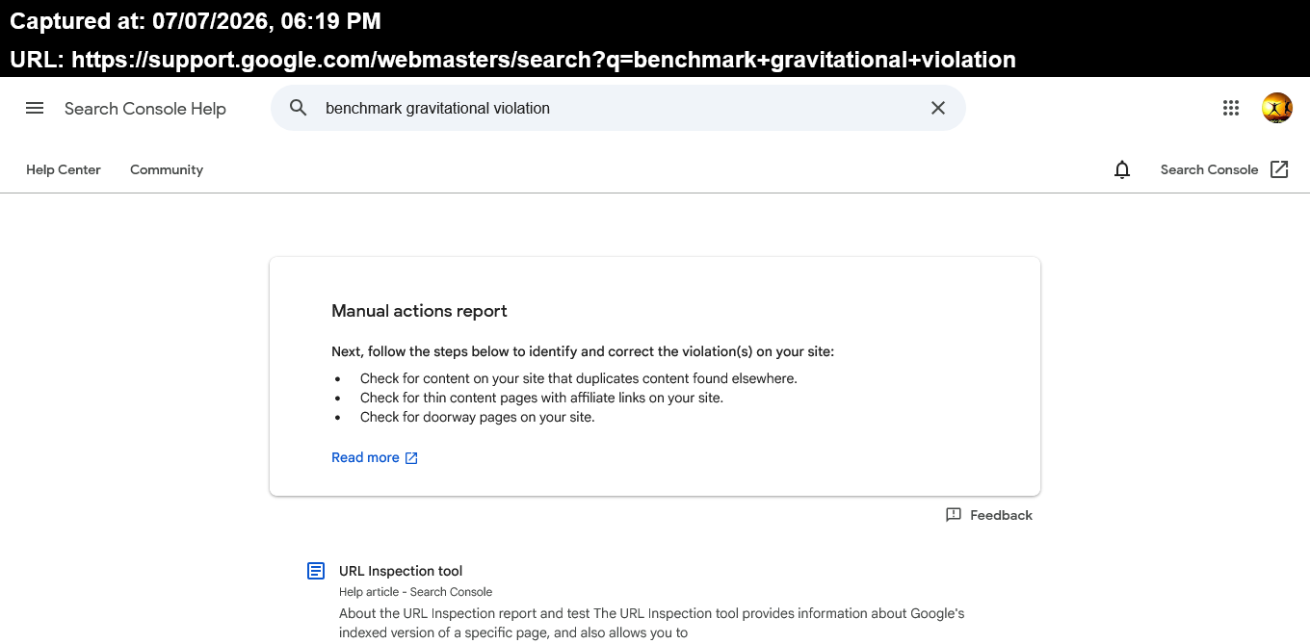Click the Feedback flag icon
1310x644 pixels.
954,515
